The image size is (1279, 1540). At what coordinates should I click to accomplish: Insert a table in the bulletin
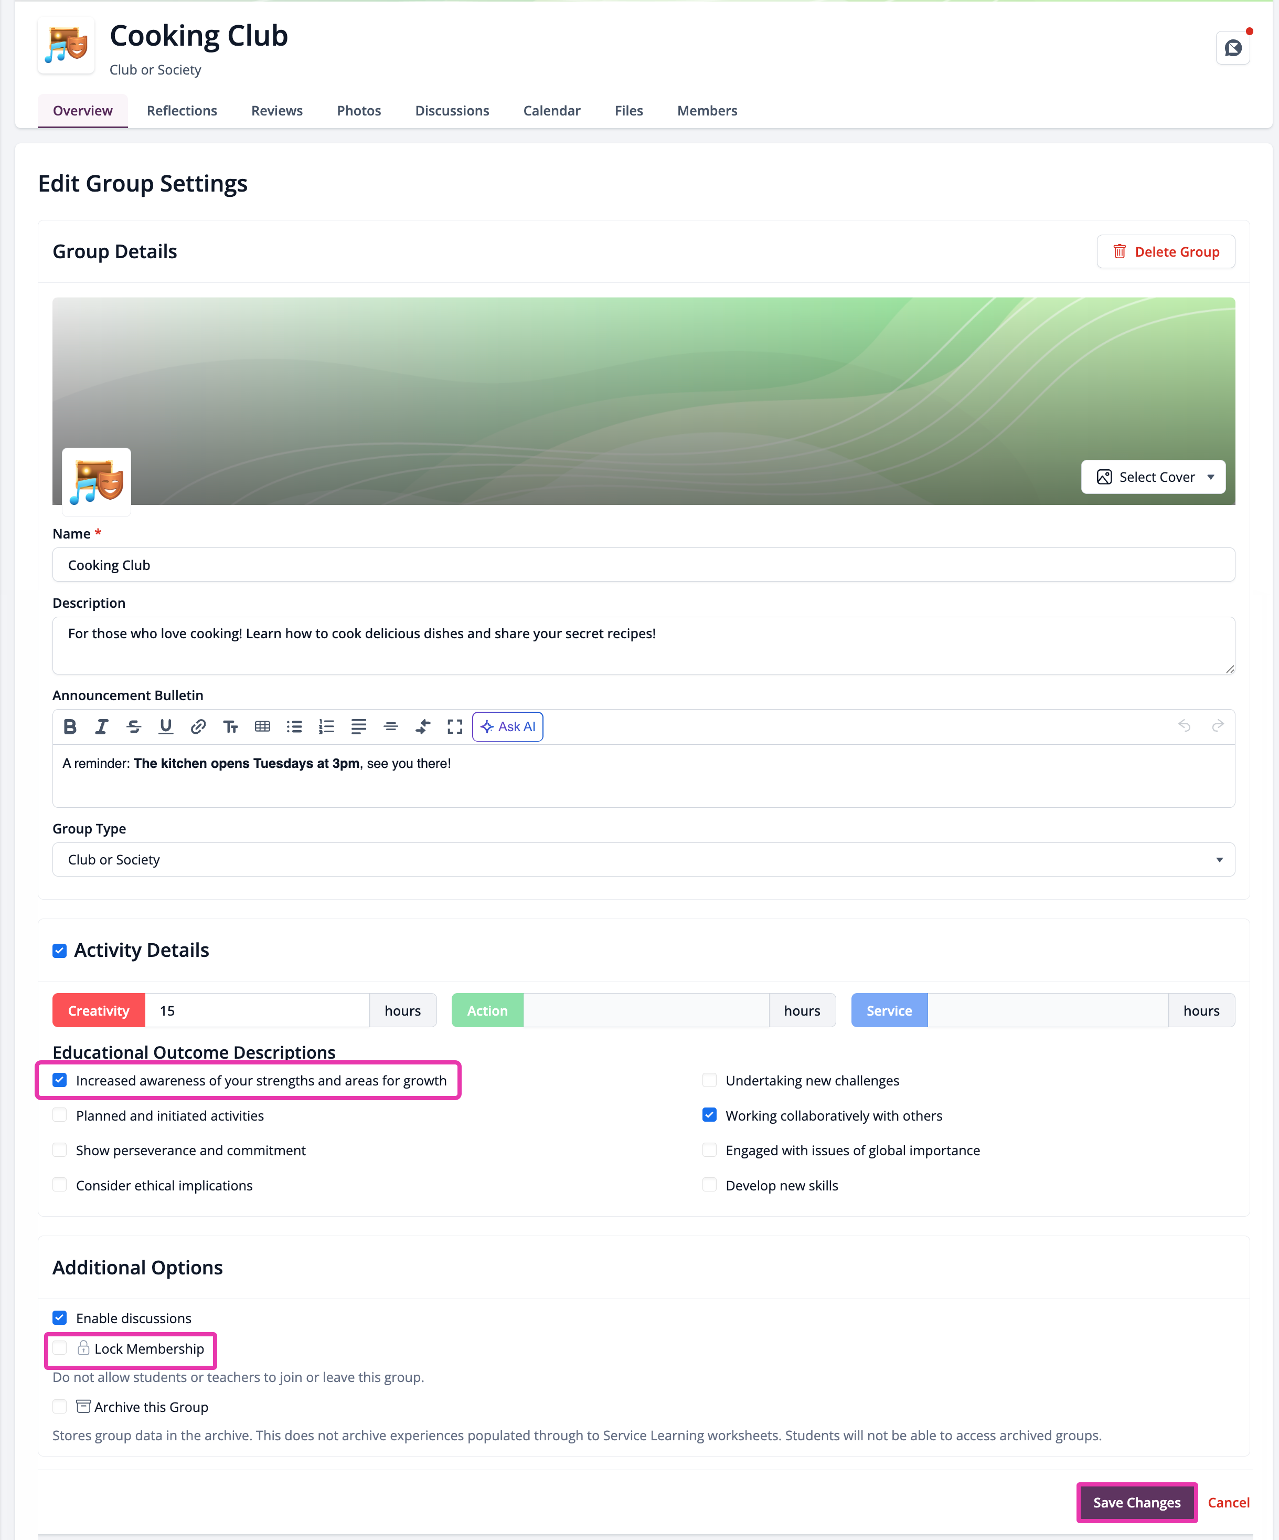coord(262,726)
